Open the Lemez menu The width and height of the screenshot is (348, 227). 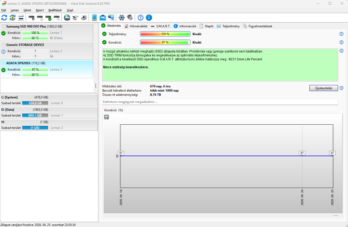coord(15,10)
